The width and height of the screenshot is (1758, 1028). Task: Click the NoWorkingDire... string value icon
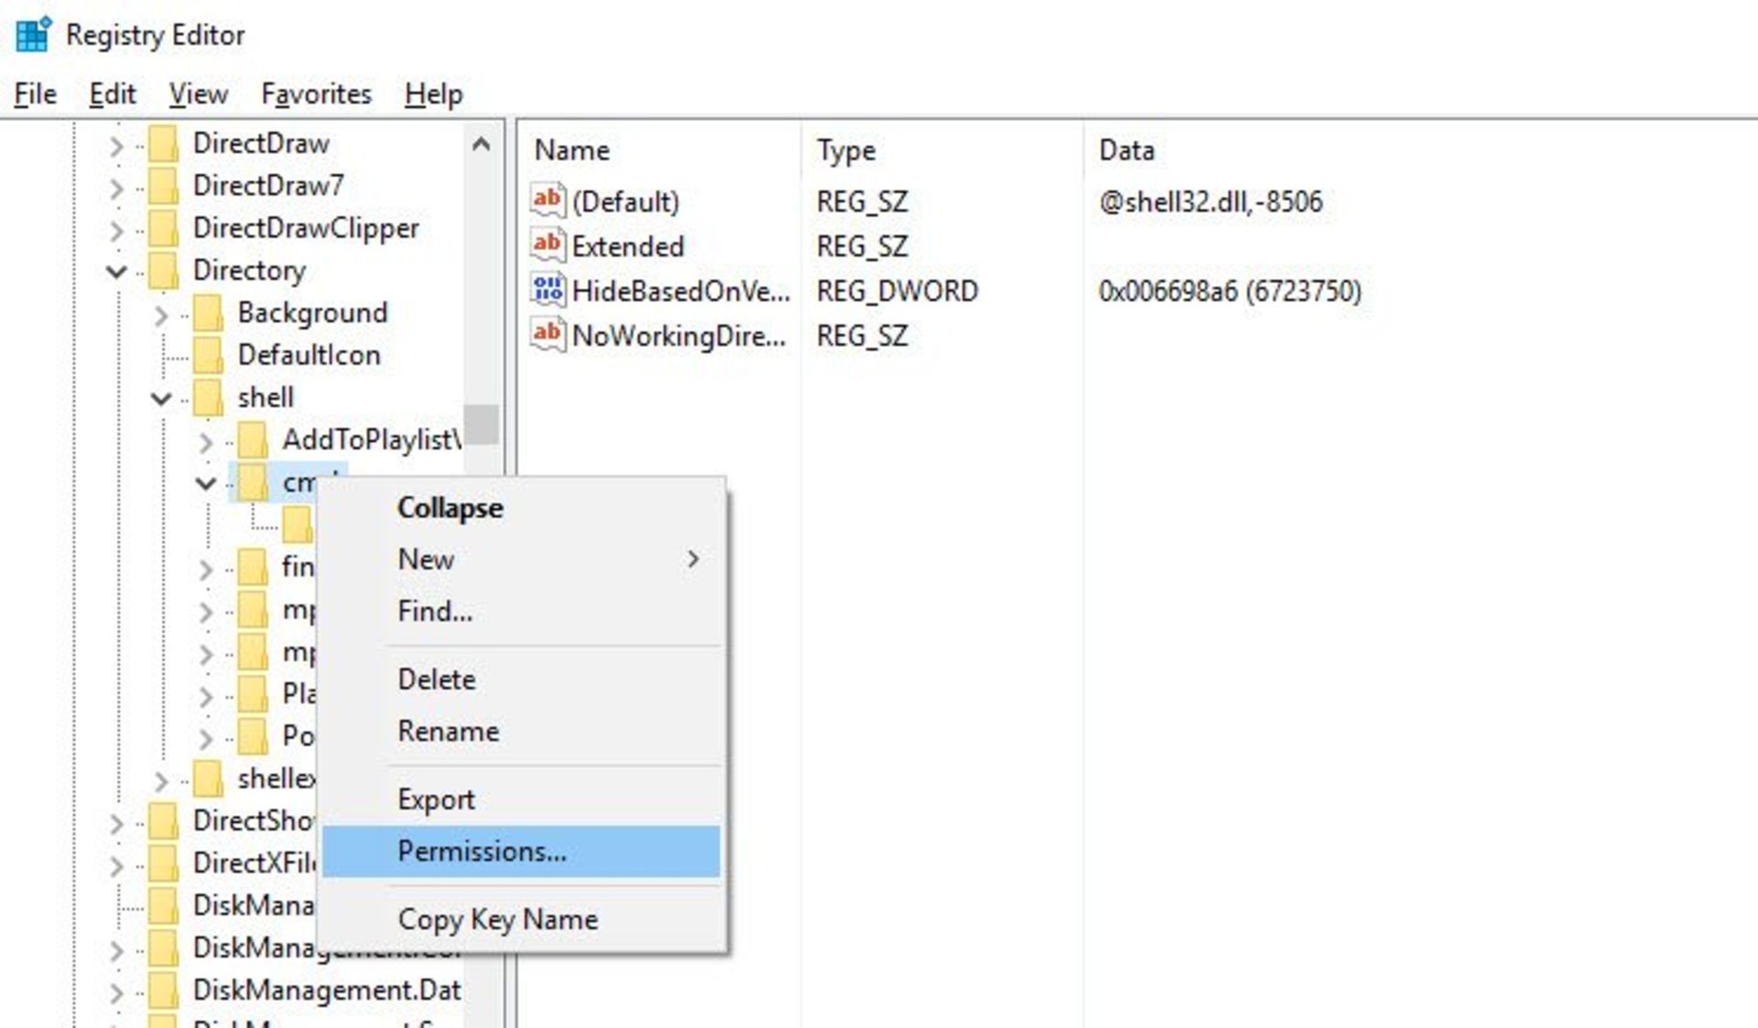pos(548,334)
